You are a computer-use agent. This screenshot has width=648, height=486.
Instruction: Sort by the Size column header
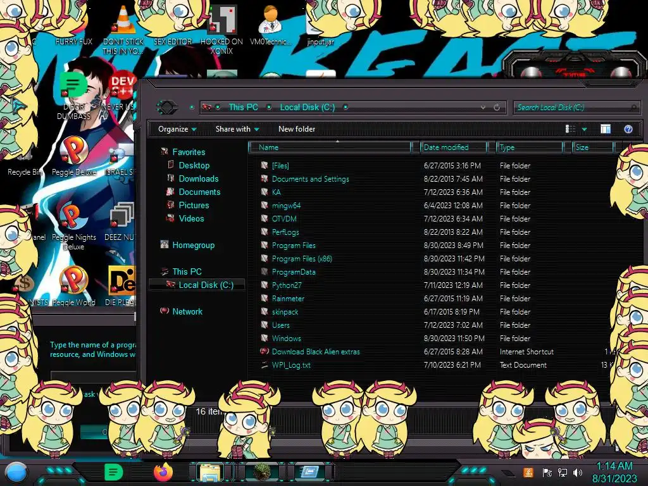click(594, 147)
